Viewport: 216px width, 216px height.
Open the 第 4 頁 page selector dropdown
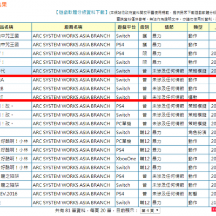pyautogui.click(x=150, y=210)
